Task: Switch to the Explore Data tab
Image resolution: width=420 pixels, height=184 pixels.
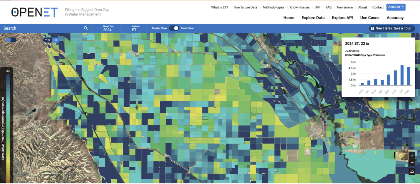Action: (313, 18)
